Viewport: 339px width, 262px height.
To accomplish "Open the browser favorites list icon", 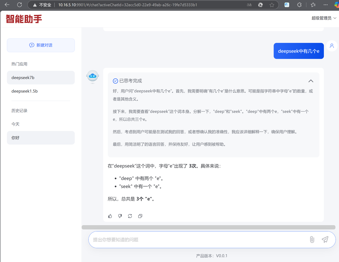I will (313, 5).
